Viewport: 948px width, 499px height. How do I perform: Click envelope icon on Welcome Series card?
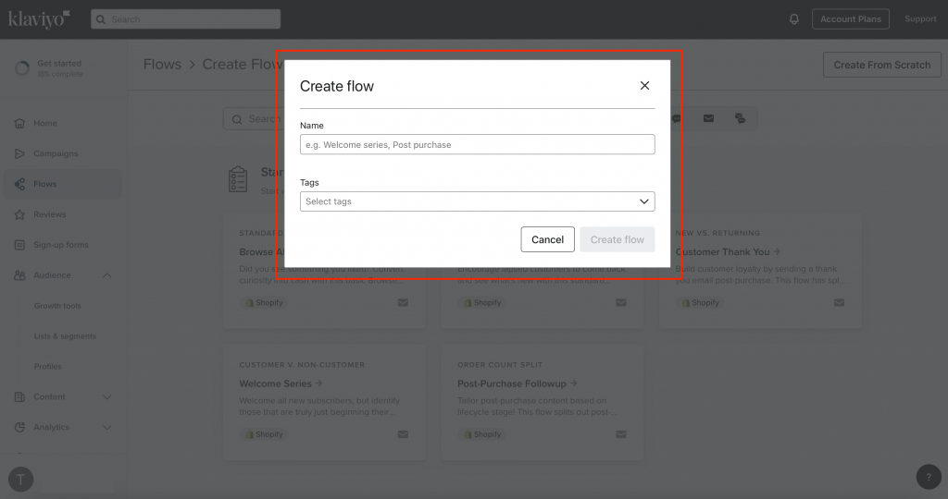click(x=403, y=434)
